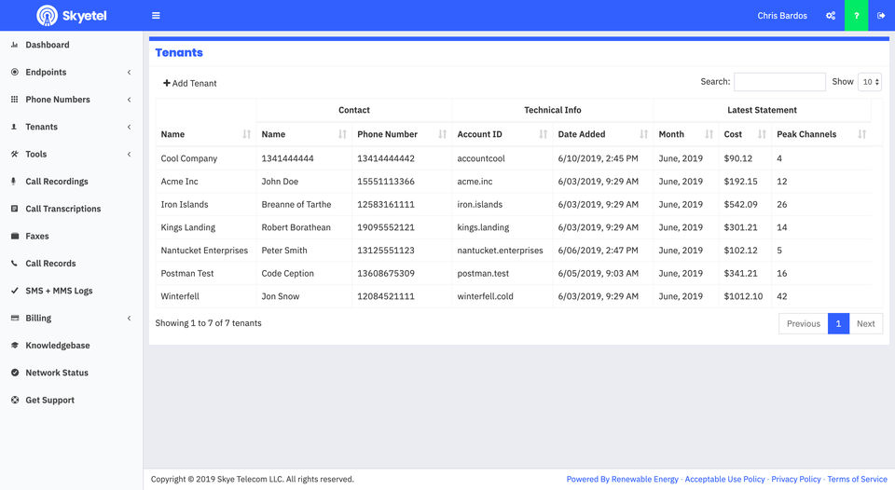Viewport: 895px width, 490px height.
Task: Sort by tenant Name column arrows
Action: (x=246, y=134)
